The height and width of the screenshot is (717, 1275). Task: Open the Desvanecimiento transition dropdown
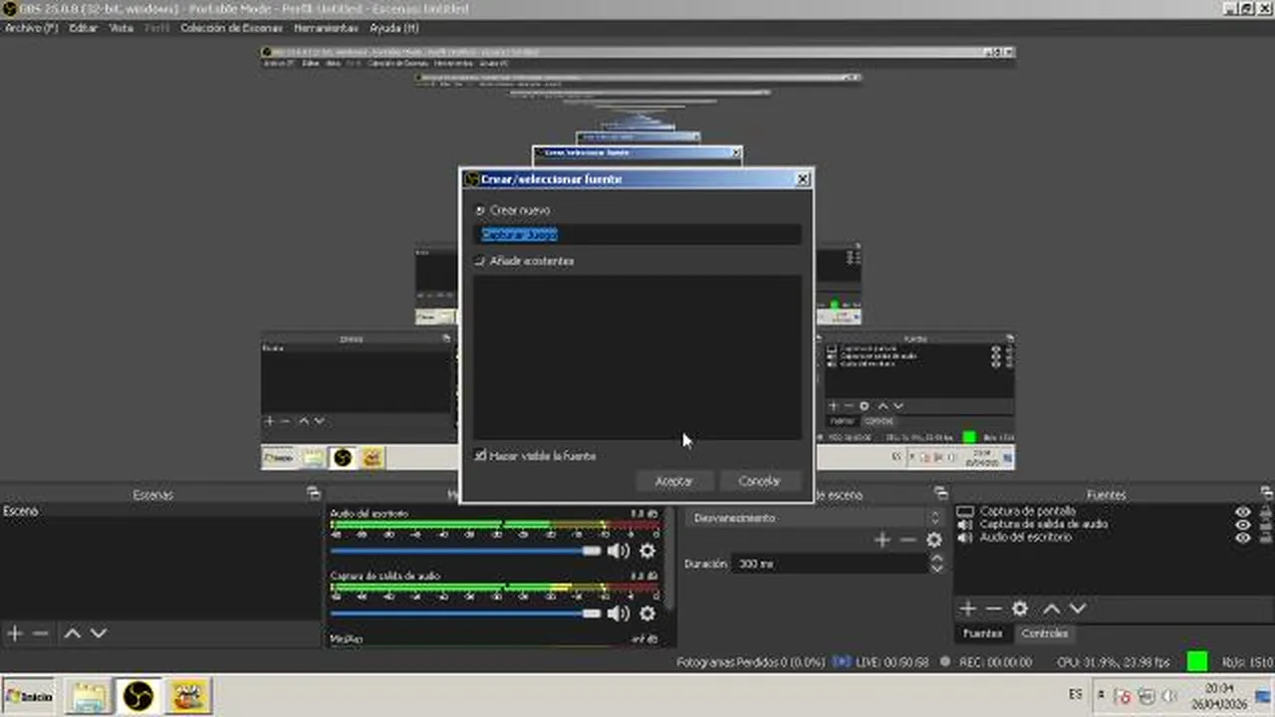(x=815, y=518)
